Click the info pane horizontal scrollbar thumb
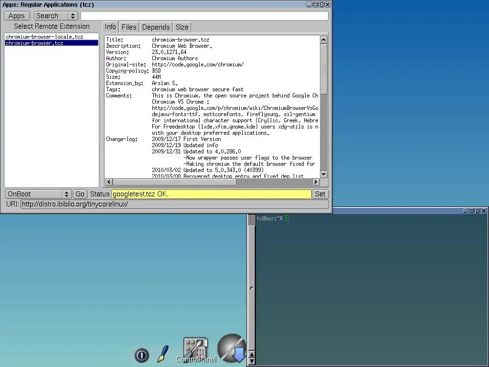489x367 pixels. coord(175,182)
